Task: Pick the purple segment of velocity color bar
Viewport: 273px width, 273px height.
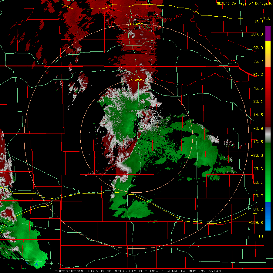Action: (268, 34)
